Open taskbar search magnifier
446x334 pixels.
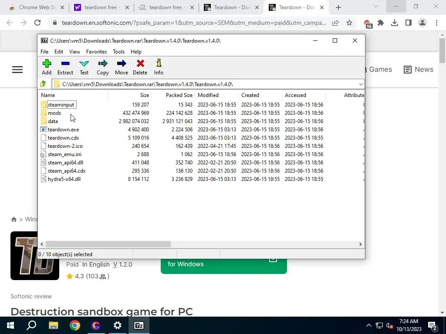point(31,325)
